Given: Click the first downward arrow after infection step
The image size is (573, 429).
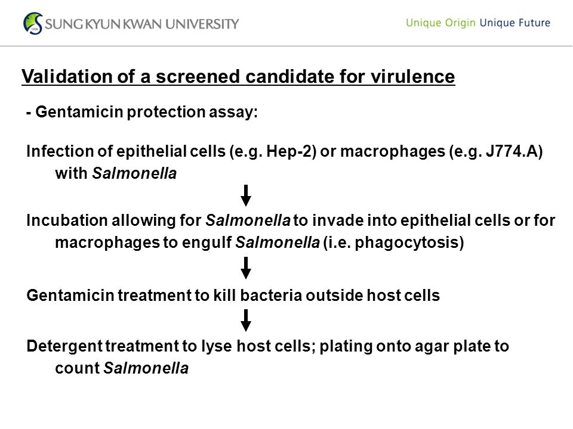Looking at the screenshot, I should 246,195.
